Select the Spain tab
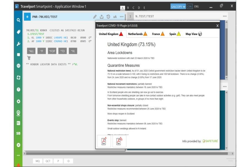 tap(175, 34)
